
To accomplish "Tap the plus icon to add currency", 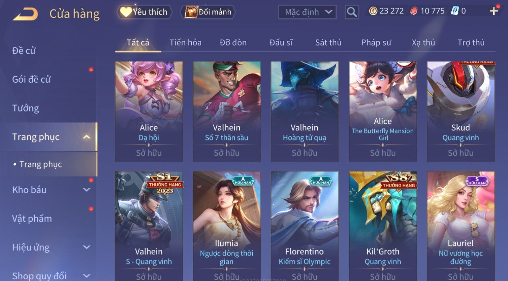I will (494, 11).
